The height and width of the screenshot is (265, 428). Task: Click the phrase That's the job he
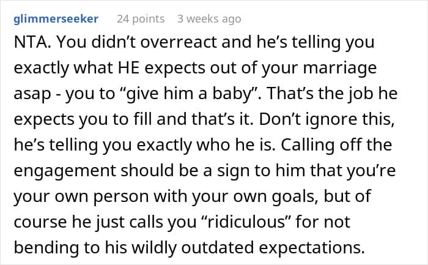(x=332, y=94)
